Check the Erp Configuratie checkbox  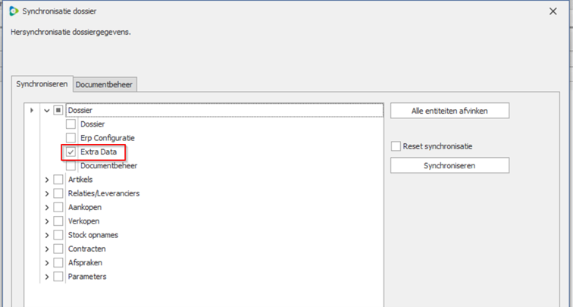(x=71, y=138)
